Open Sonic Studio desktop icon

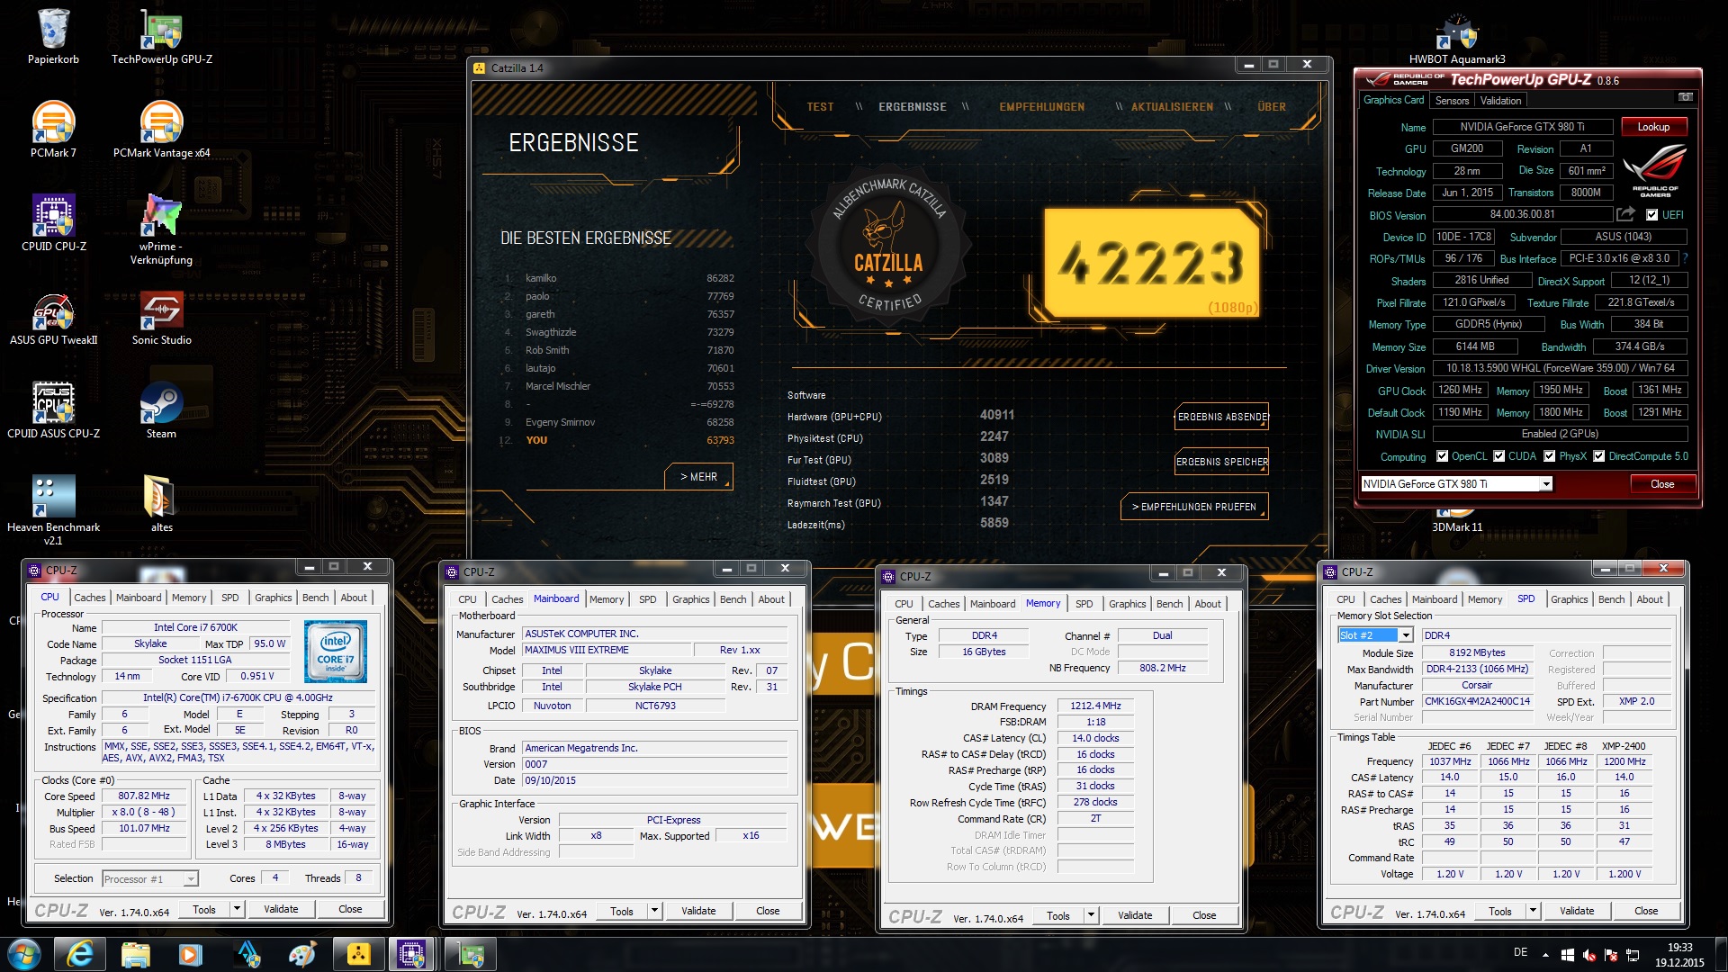pyautogui.click(x=162, y=316)
